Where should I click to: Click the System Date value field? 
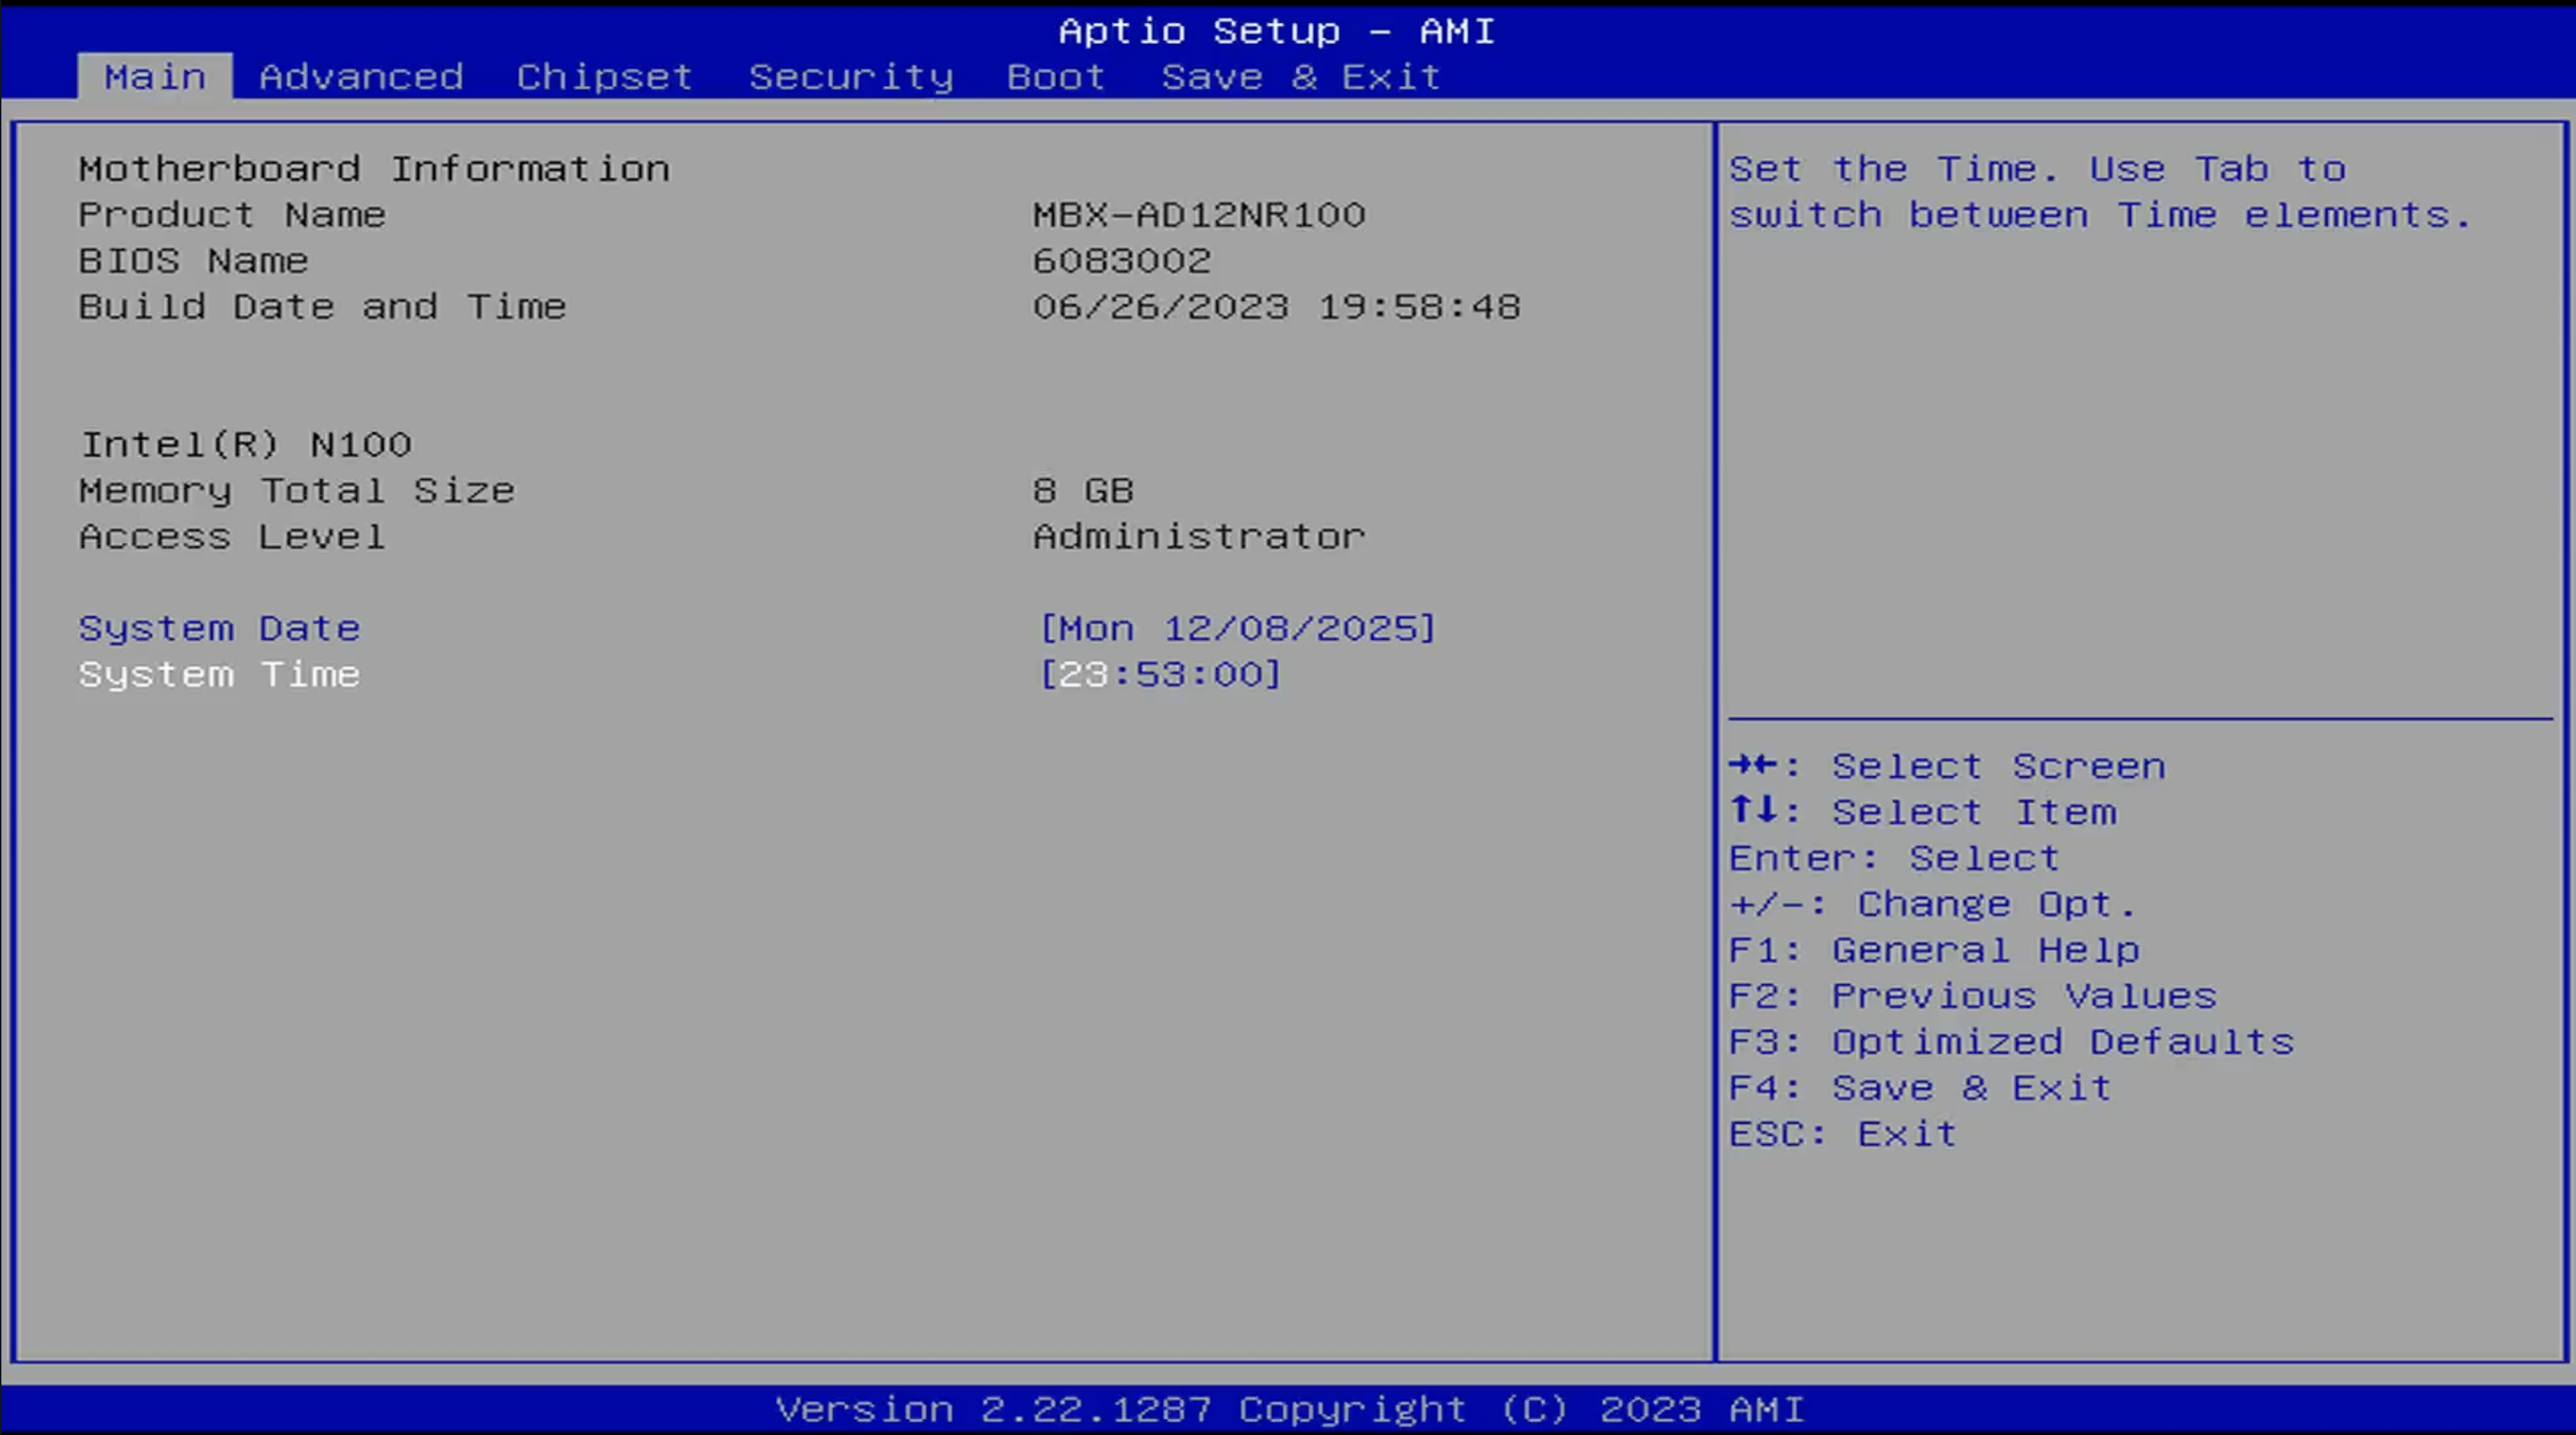point(1238,628)
